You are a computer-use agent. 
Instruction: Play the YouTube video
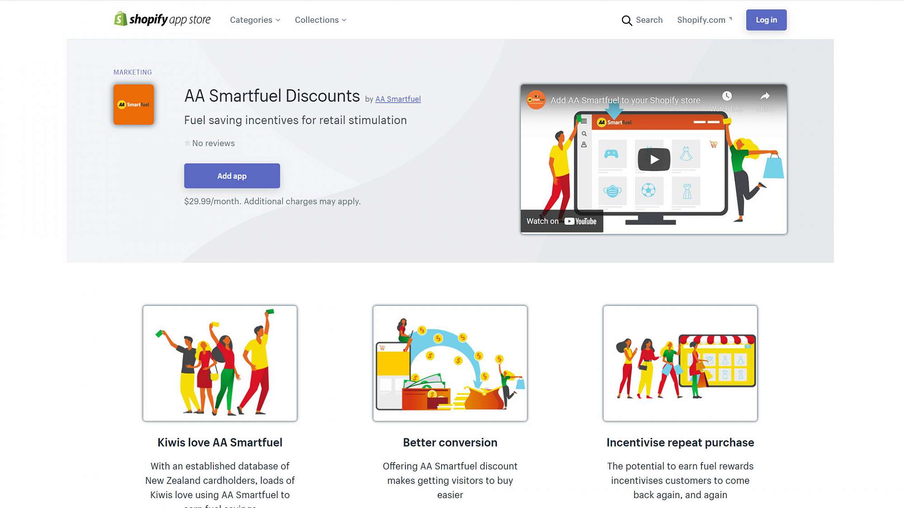point(654,159)
